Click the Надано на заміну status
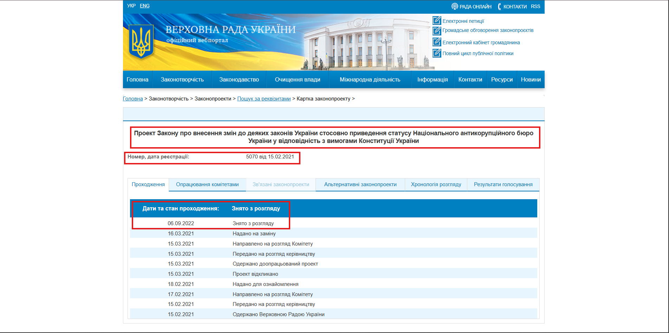Viewport: 669px width, 333px height. click(254, 234)
